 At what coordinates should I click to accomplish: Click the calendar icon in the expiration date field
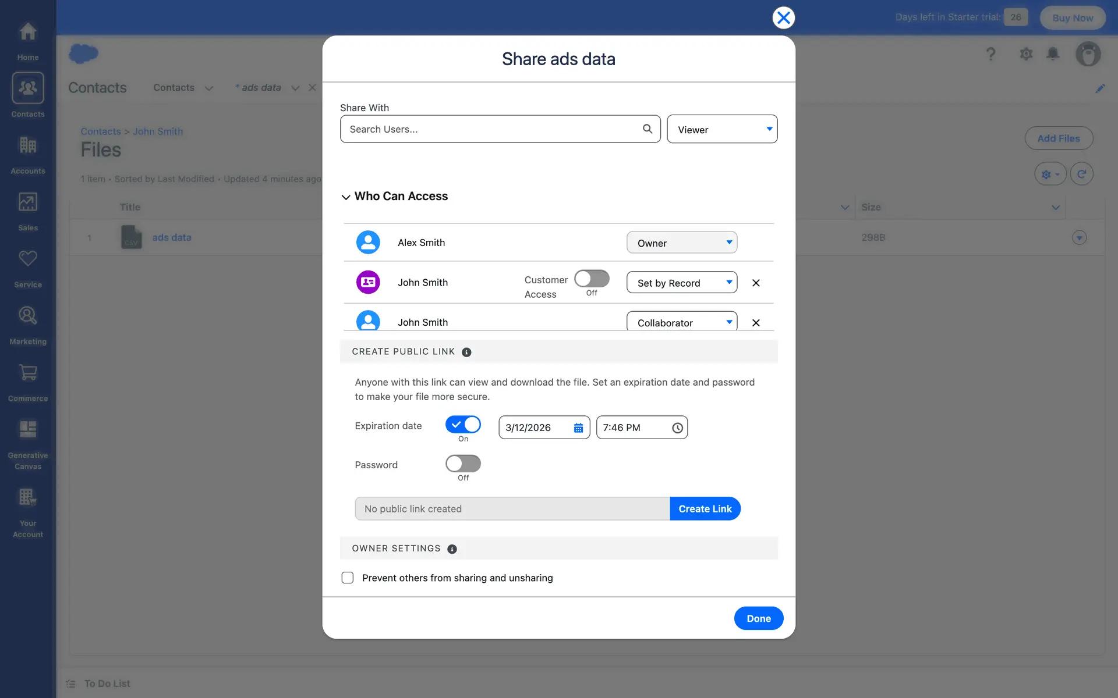(578, 428)
